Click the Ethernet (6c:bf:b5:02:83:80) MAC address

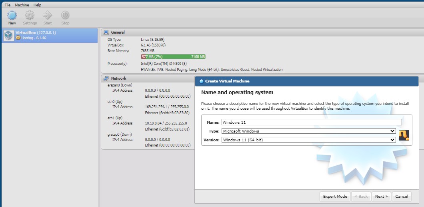point(167,113)
